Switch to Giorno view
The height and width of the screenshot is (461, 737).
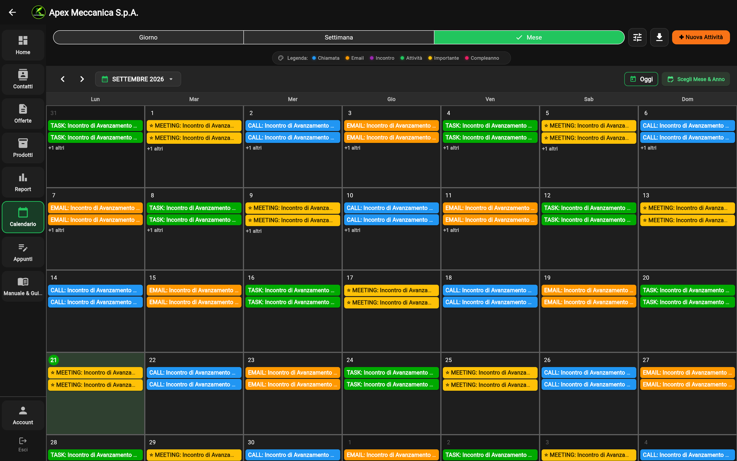(x=148, y=37)
